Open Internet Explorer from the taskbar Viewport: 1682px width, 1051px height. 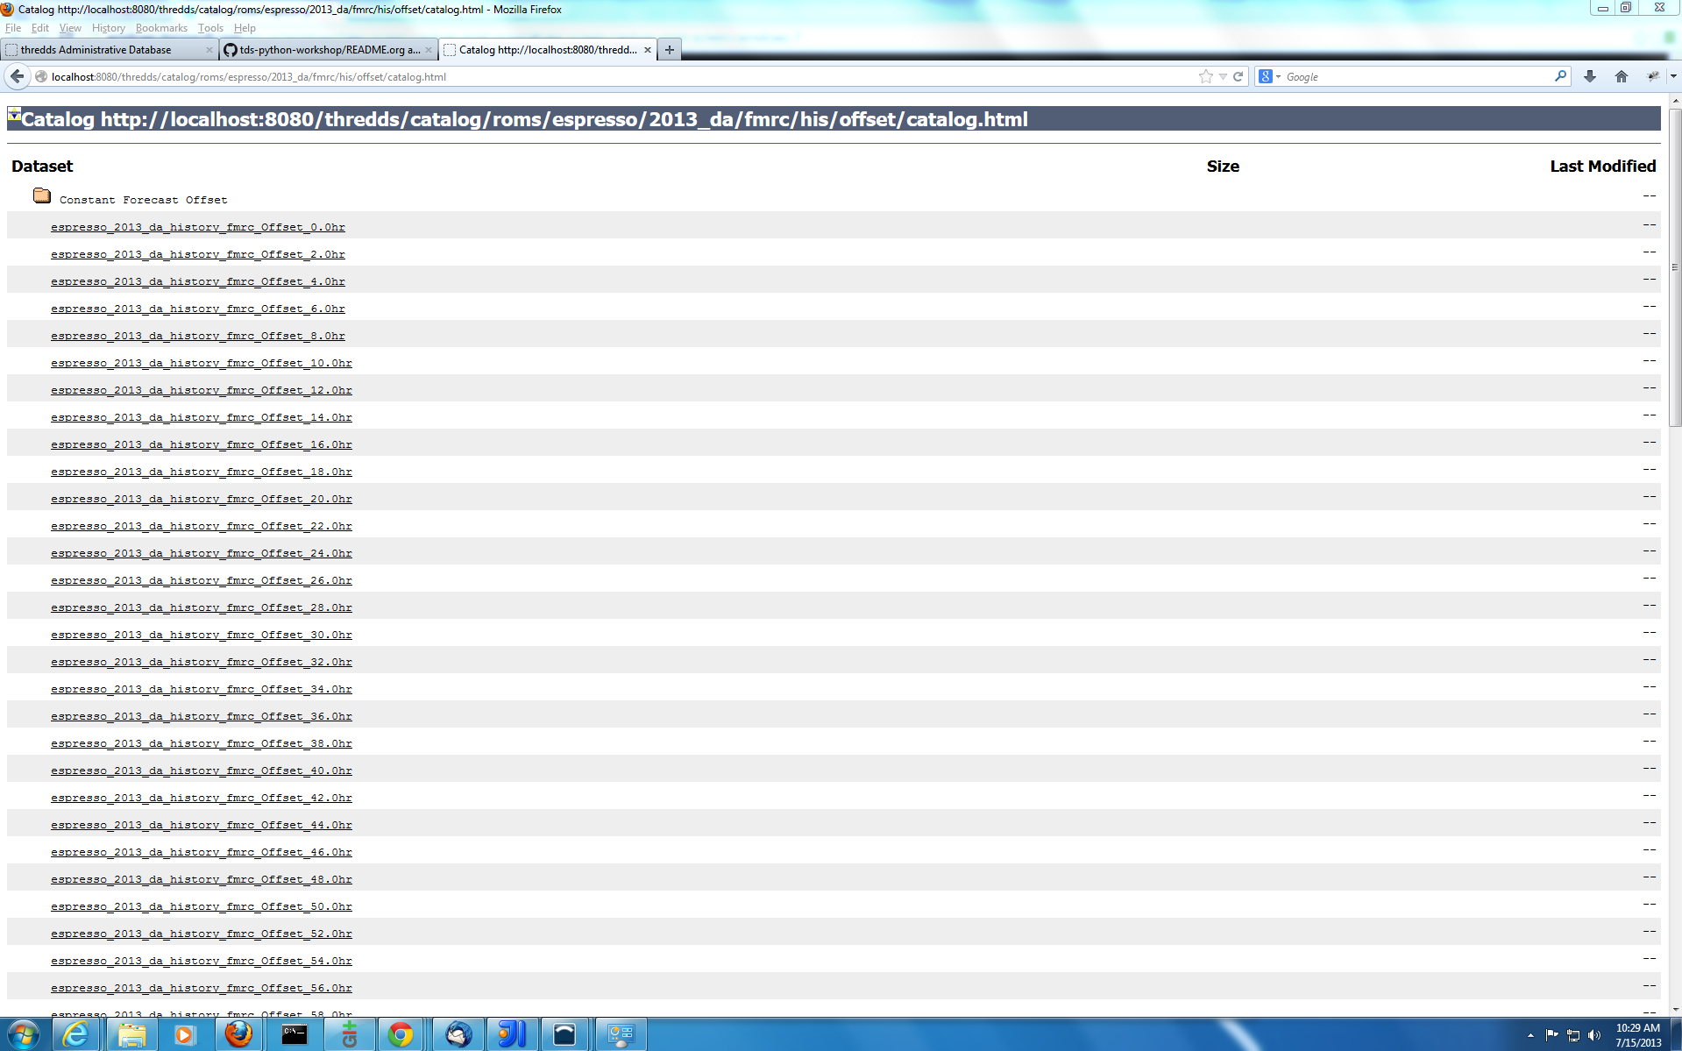point(76,1034)
